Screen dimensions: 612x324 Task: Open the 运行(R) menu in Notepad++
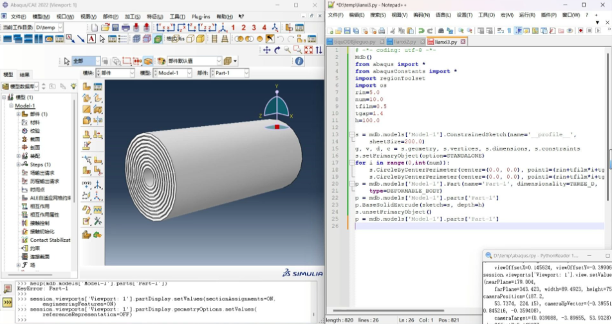[527, 15]
